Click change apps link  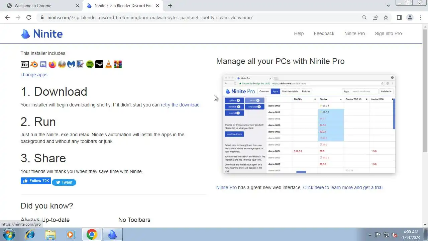[34, 75]
